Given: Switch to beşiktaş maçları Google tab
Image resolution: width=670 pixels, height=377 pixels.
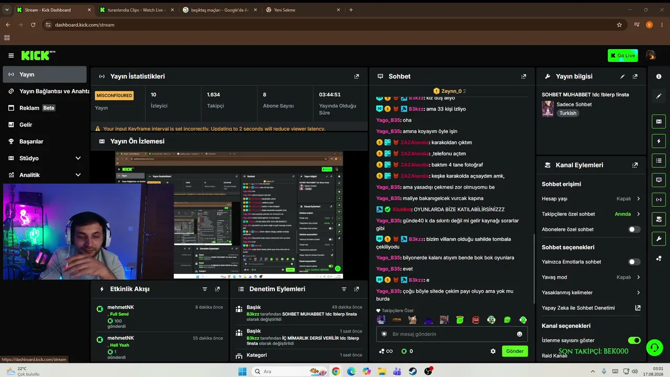Looking at the screenshot, I should [219, 10].
